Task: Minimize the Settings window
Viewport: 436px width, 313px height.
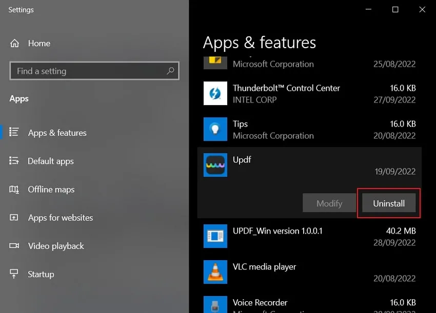Action: [368, 9]
